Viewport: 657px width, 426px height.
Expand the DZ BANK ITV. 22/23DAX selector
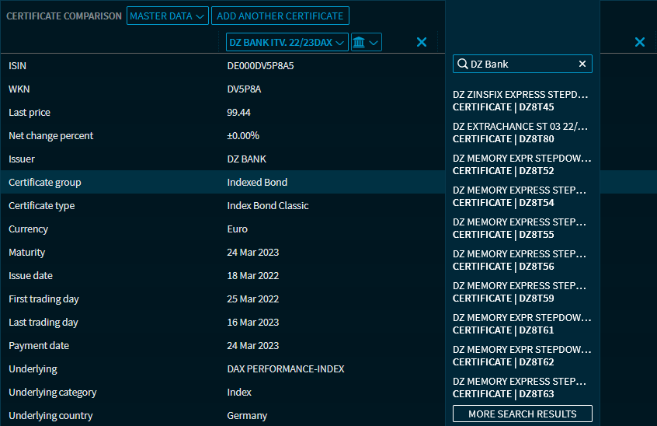point(287,42)
